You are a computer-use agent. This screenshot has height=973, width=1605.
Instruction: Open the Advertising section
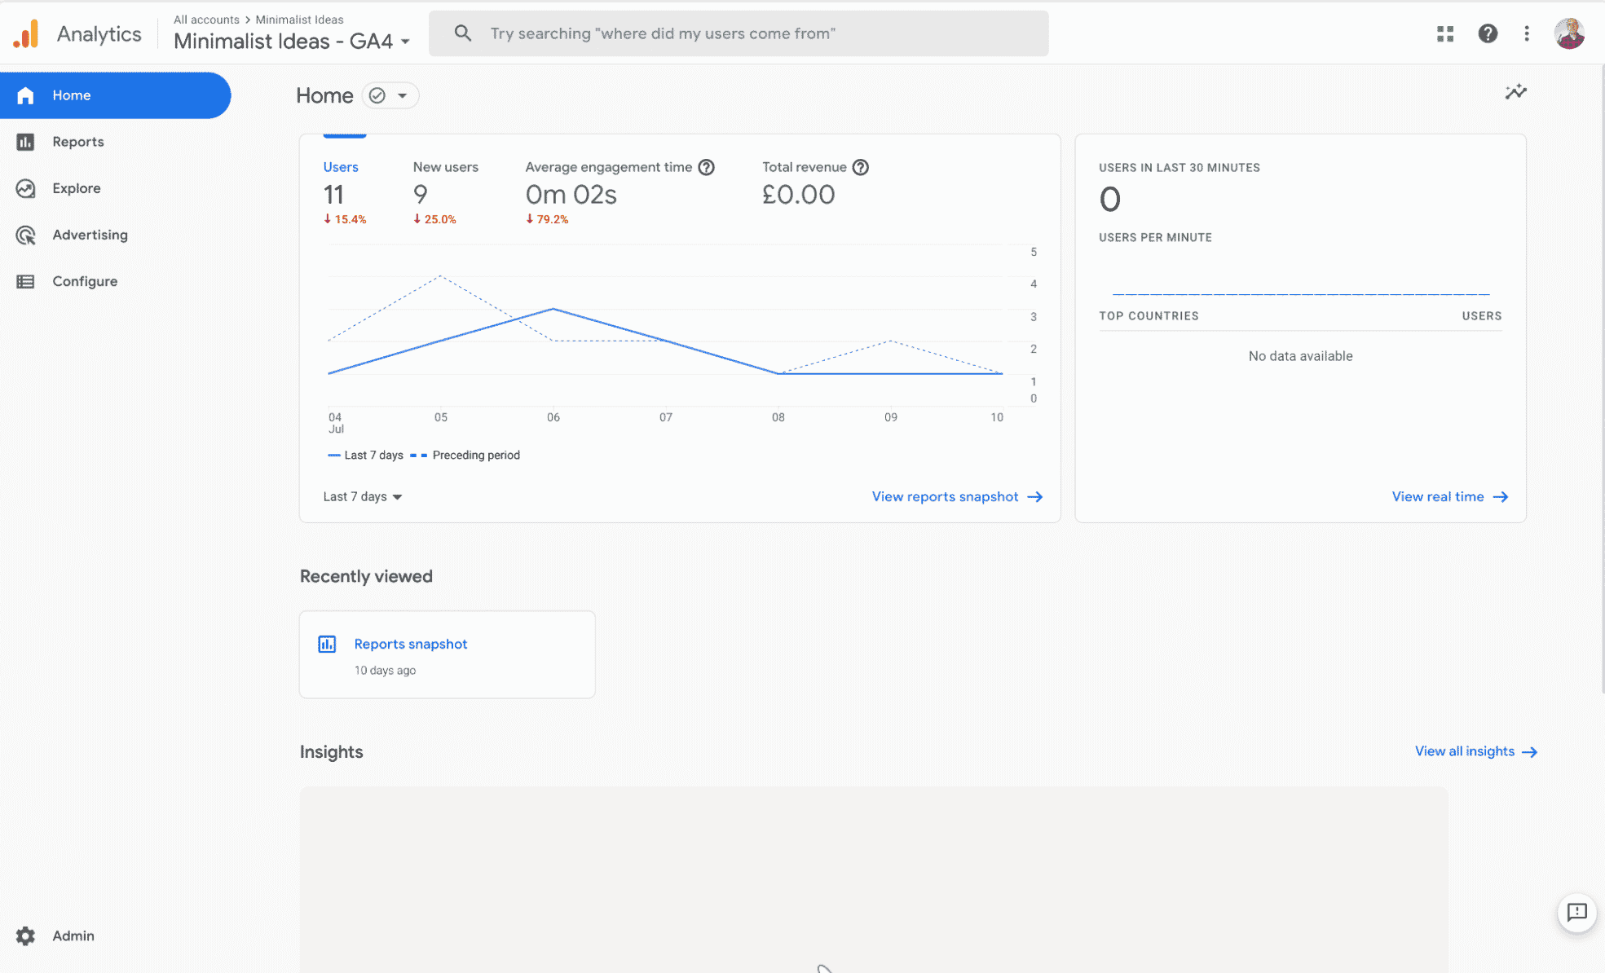(90, 235)
